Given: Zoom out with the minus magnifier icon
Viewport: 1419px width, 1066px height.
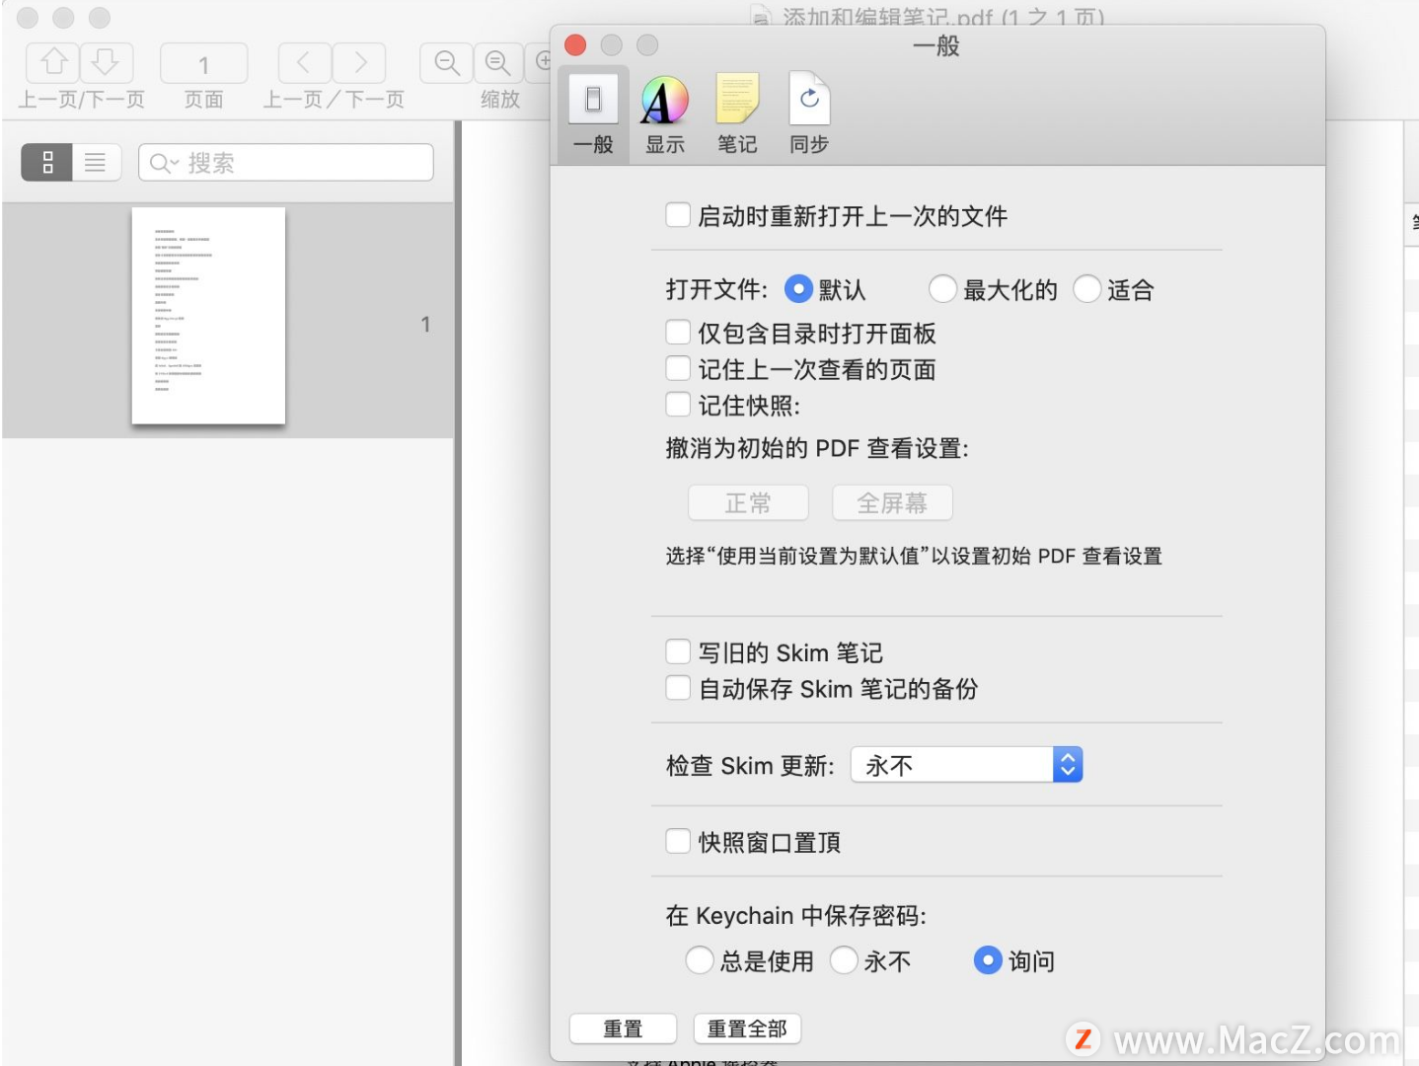Looking at the screenshot, I should 446,63.
